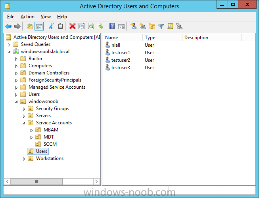Sort by the Name column header
The width and height of the screenshot is (259, 198).
click(123, 38)
